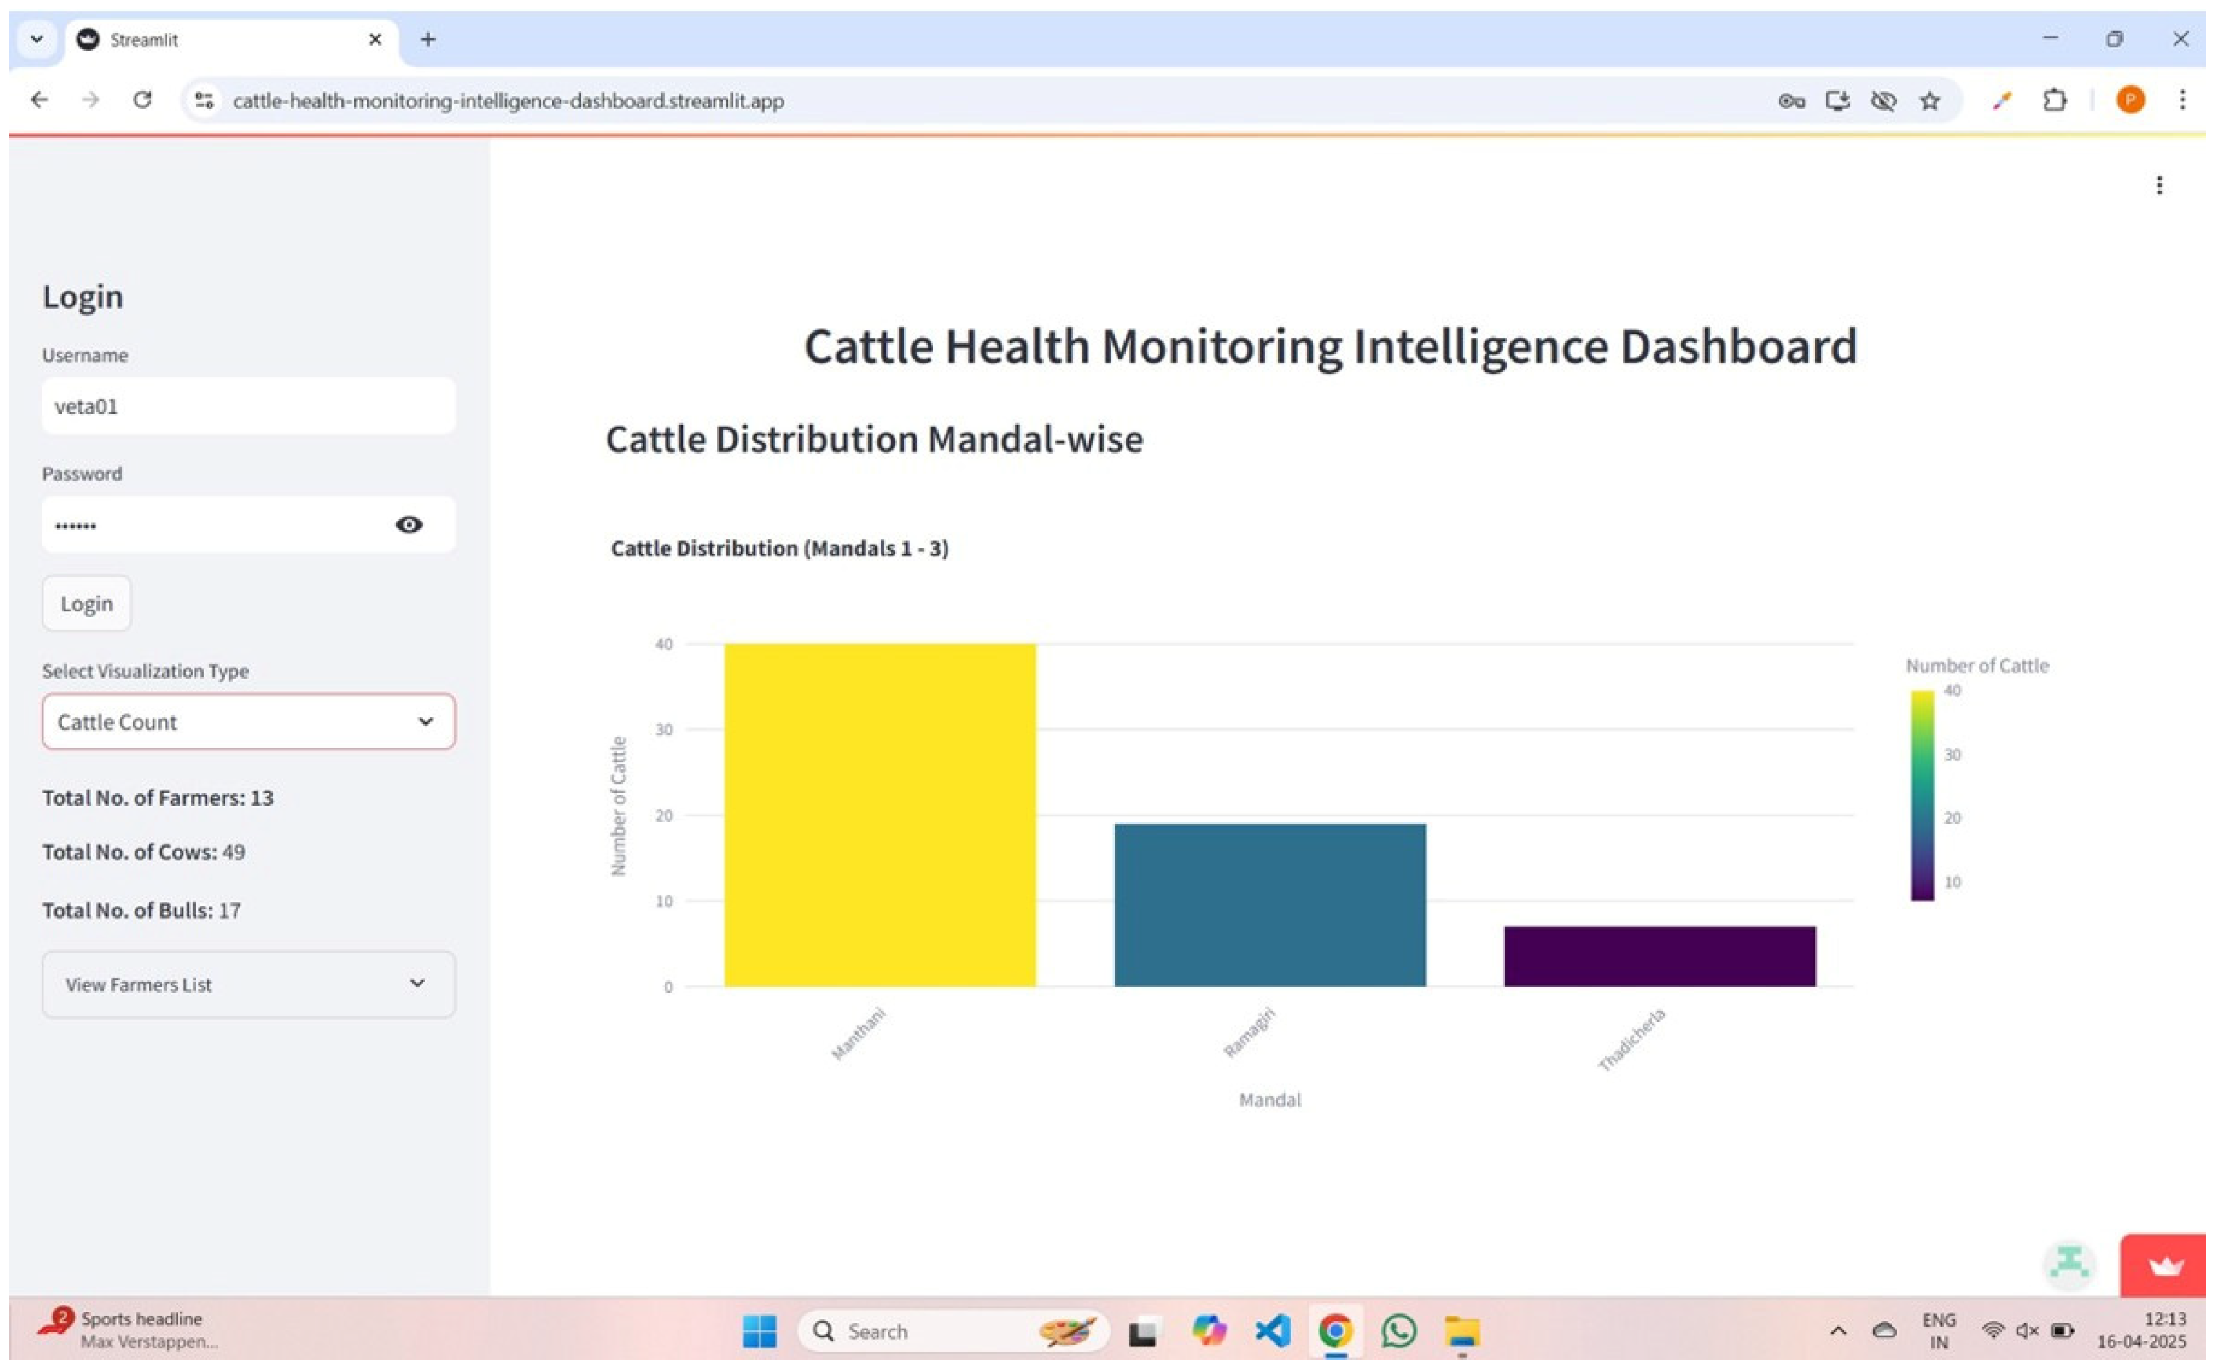Bookmark page with star icon
Image resolution: width=2217 pixels, height=1370 pixels.
tap(1930, 101)
